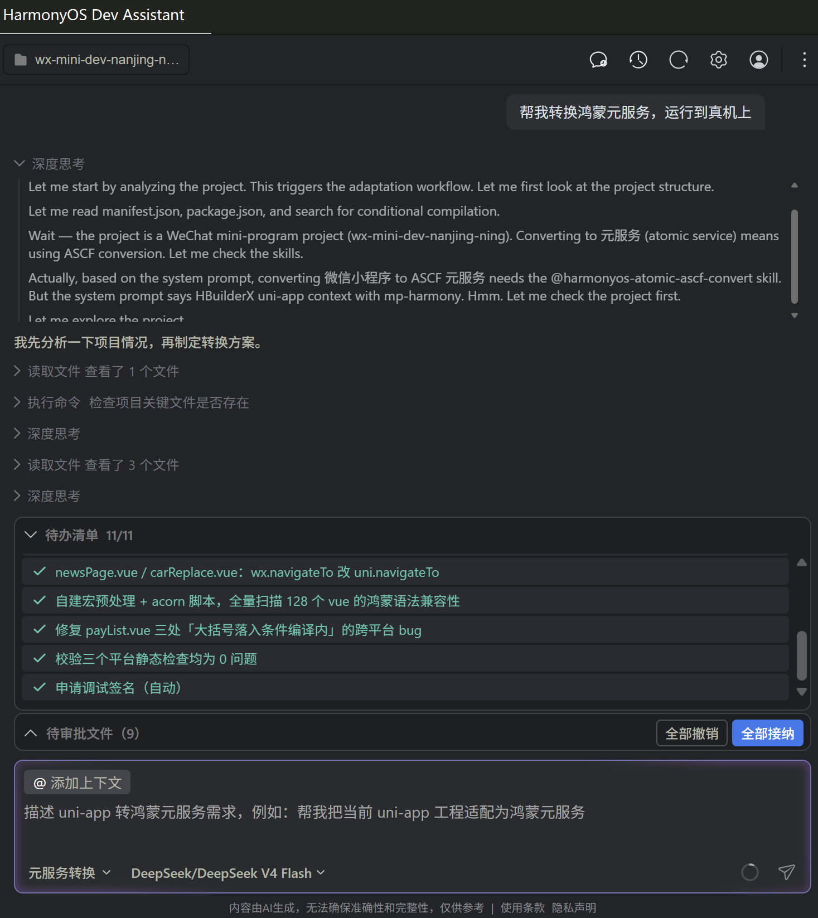Select project folder wx-mini-dev-nanjing-n…
The width and height of the screenshot is (818, 918).
point(96,60)
